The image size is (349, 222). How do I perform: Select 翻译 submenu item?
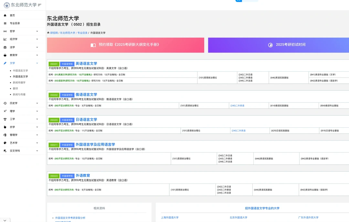(x=15, y=89)
